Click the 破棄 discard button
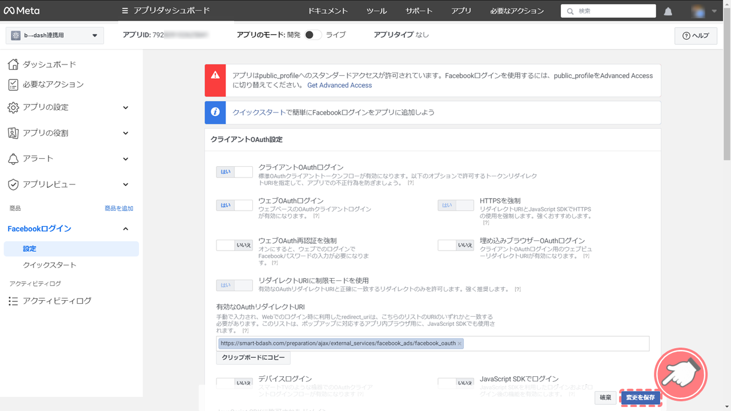This screenshot has height=411, width=731. (606, 397)
